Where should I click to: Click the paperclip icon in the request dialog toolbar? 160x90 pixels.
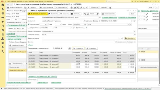click(97, 14)
